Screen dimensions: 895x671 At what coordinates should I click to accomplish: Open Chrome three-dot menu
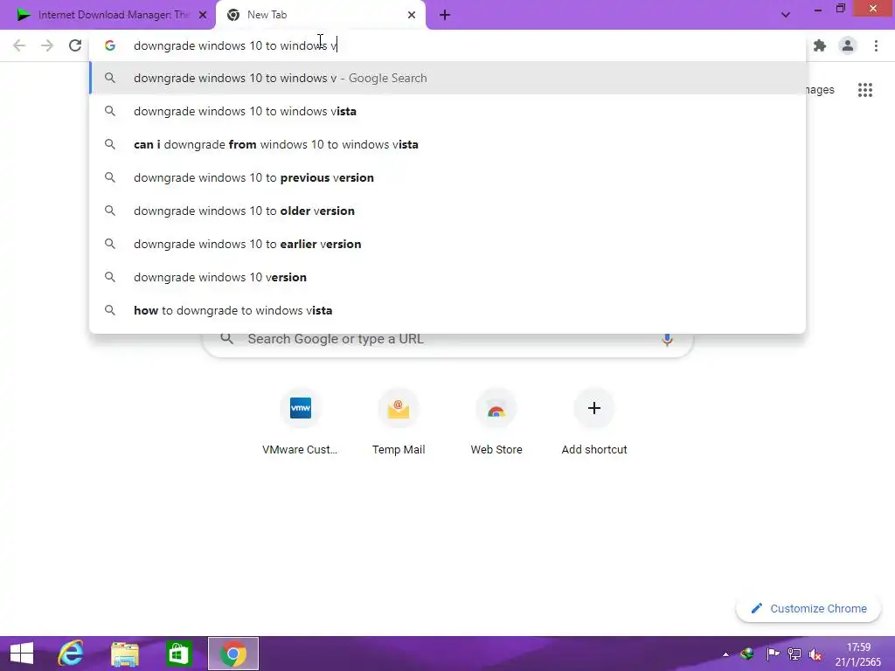click(876, 45)
